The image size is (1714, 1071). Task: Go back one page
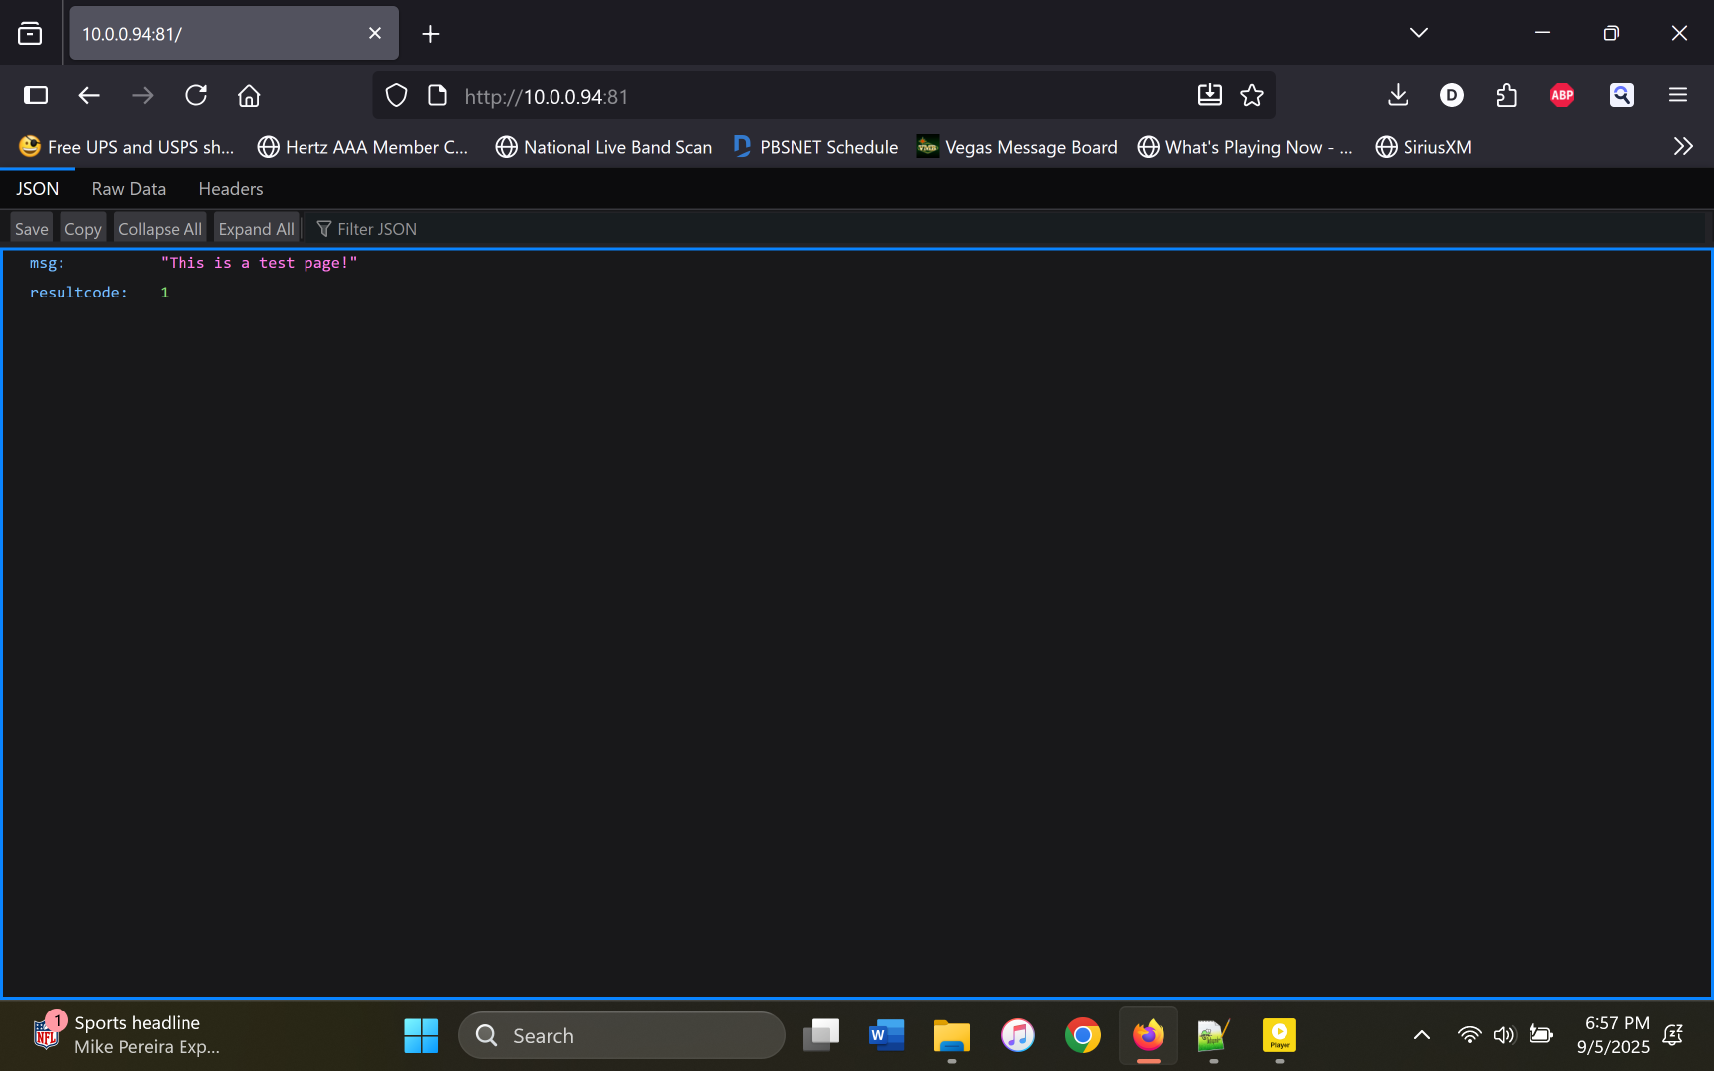click(x=89, y=95)
